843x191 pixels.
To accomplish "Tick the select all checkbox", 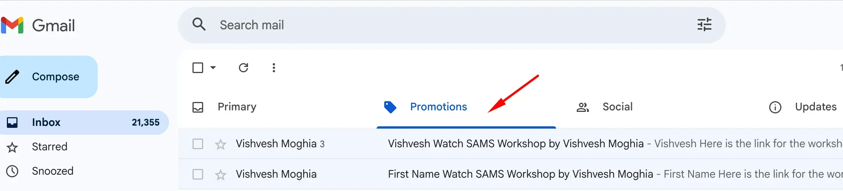I will coord(198,68).
